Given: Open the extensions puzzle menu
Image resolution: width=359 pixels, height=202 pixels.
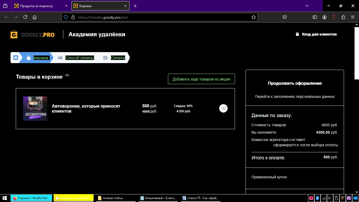Looking at the screenshot, I should [343, 17].
